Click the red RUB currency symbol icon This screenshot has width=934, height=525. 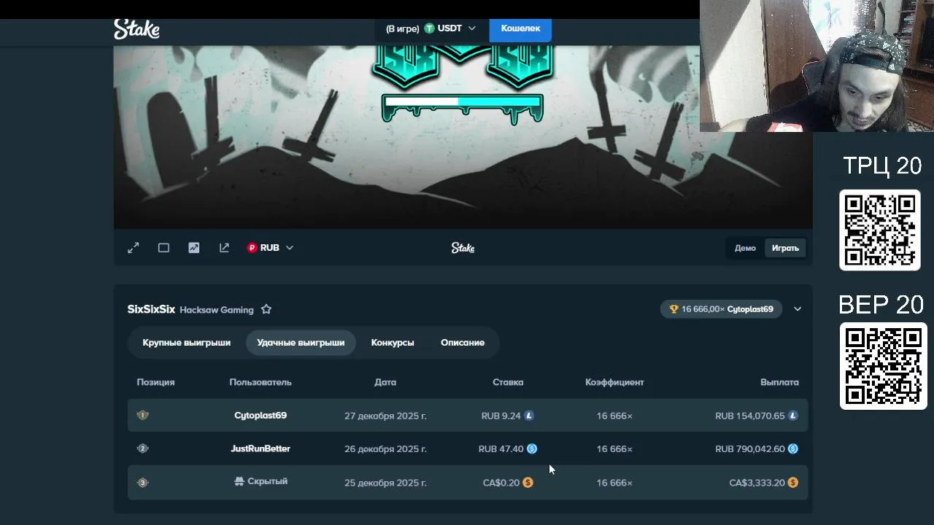coord(252,248)
